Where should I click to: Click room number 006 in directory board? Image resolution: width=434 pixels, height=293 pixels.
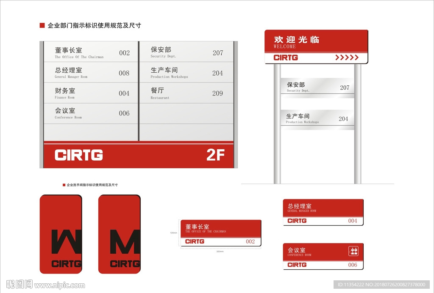[x=124, y=113]
